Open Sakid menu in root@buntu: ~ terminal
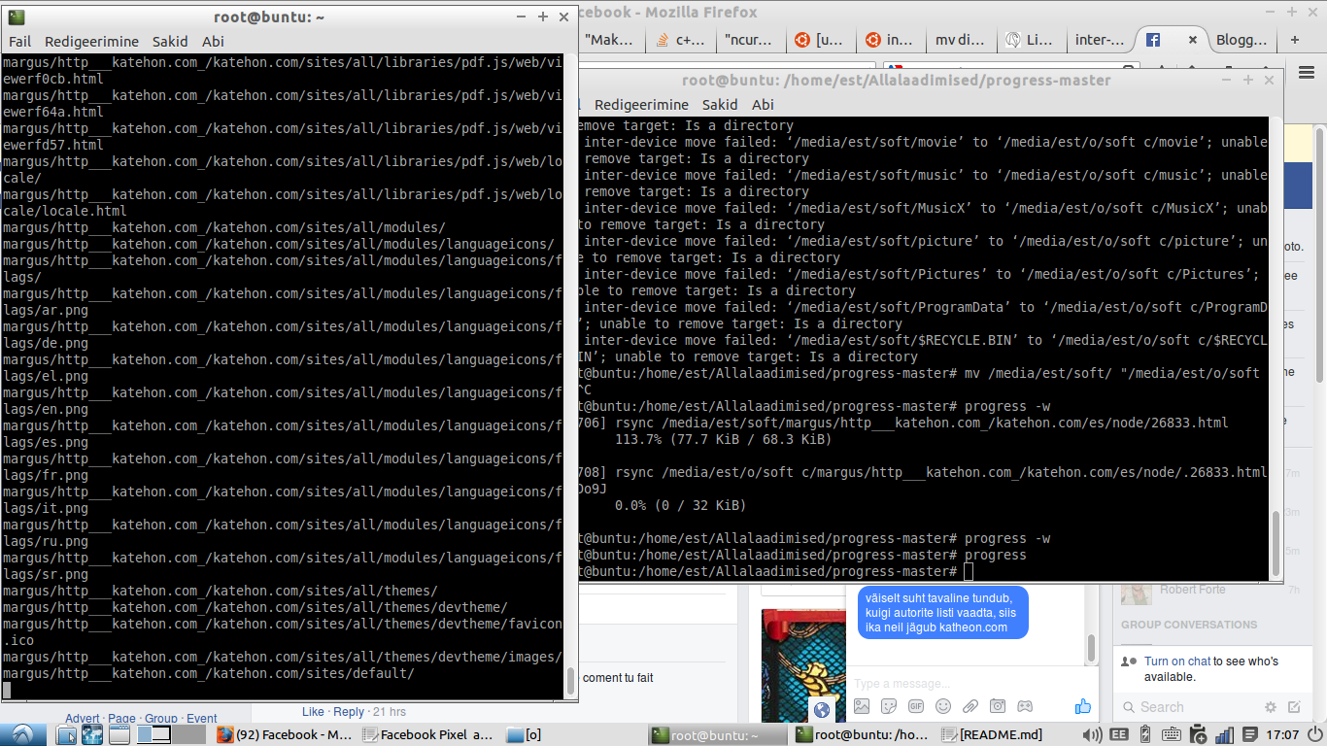 click(171, 42)
